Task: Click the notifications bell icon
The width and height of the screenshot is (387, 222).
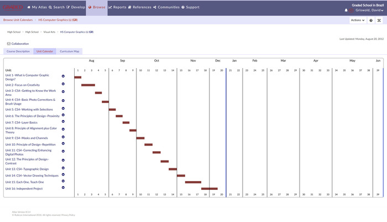Action: [346, 11]
